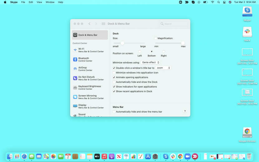Open AirDrop settings in sidebar
Viewport: 259px width, 162px height.
75,69
